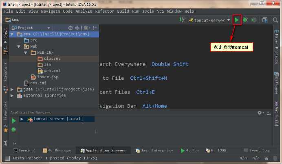Select the cms.iml file
The width and height of the screenshot is (282, 164).
(35, 83)
